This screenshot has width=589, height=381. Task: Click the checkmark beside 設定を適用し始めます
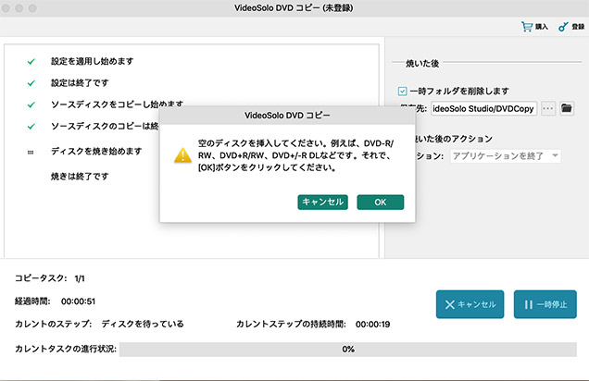tap(31, 61)
